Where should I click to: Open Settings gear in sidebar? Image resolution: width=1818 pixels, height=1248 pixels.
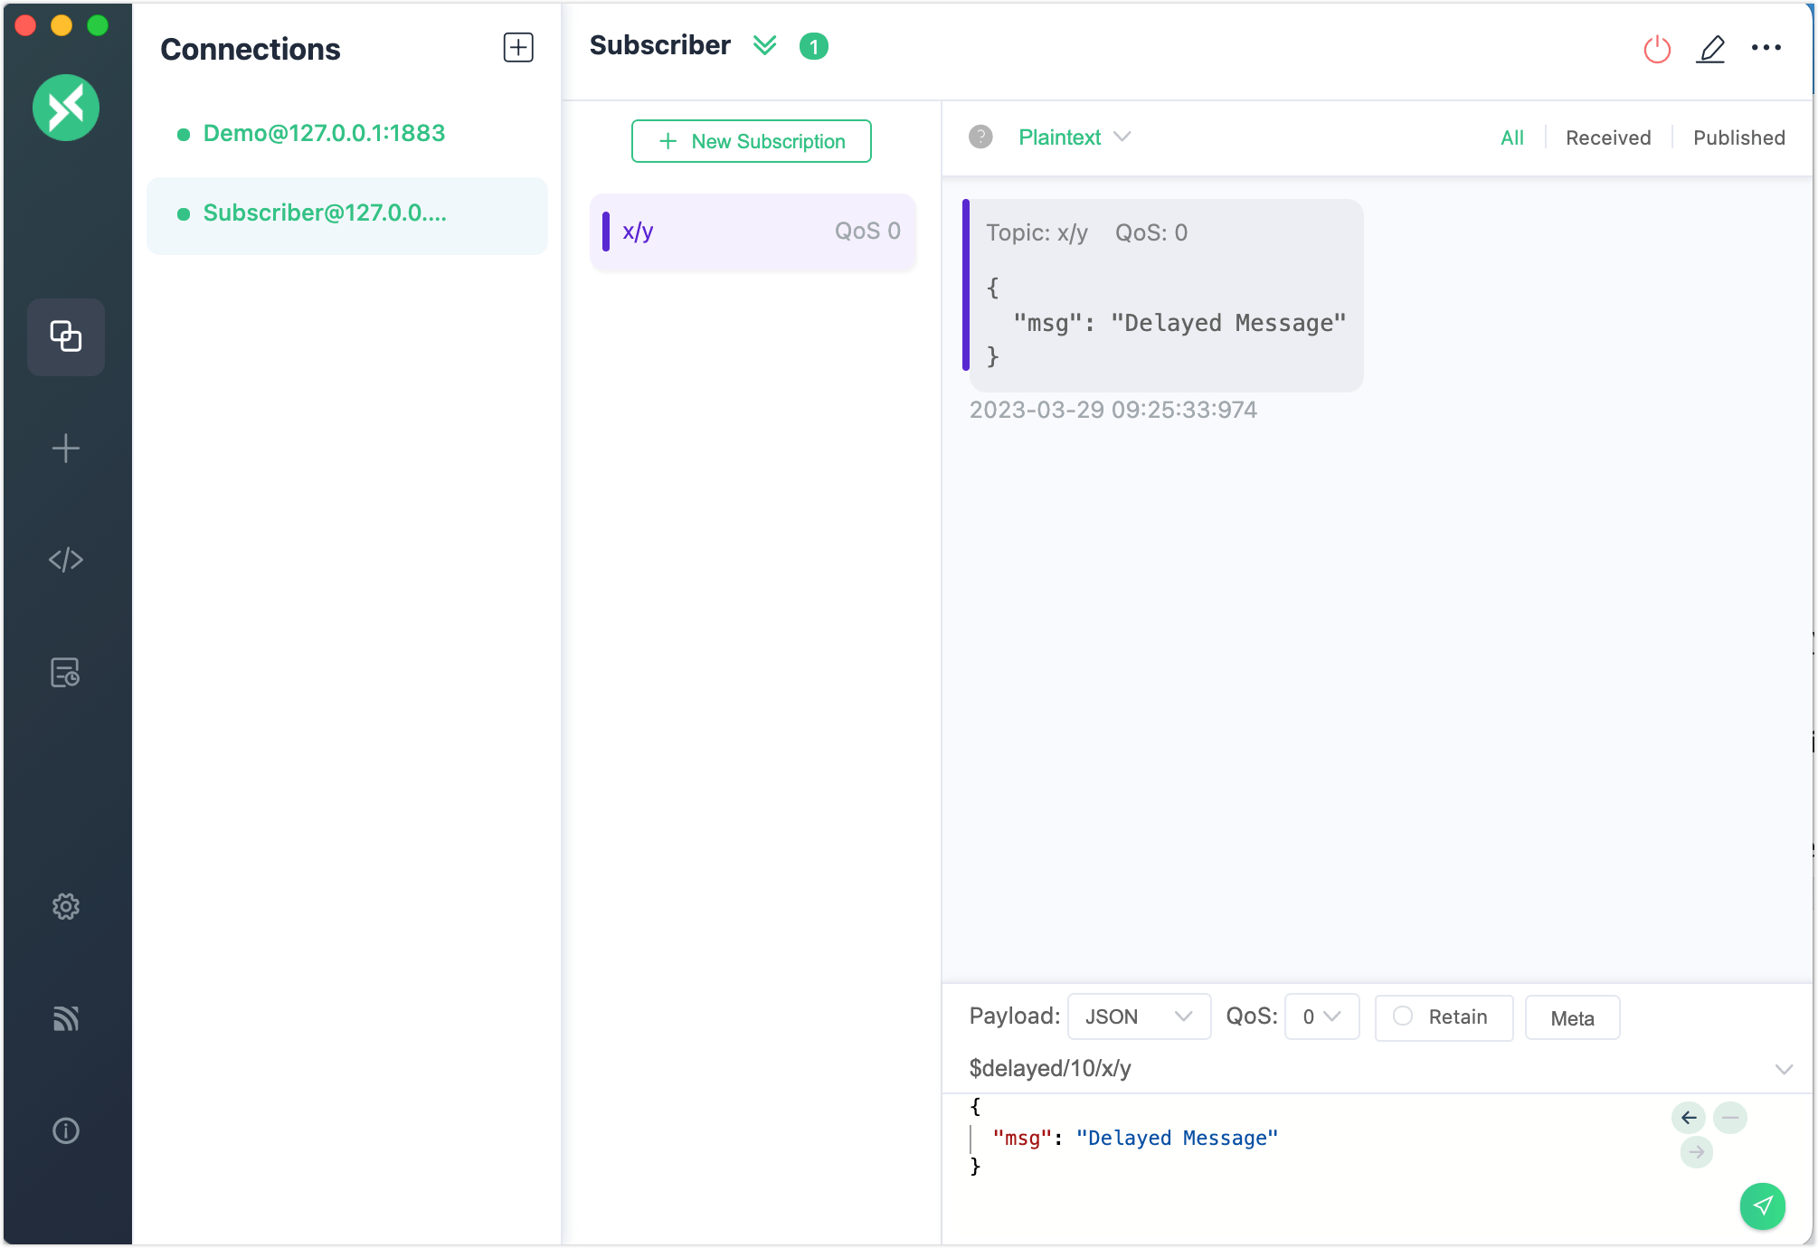click(x=66, y=906)
